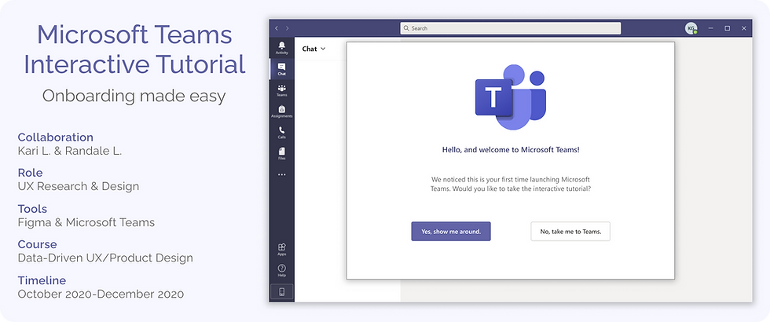Select the Chat icon in sidebar
The height and width of the screenshot is (322, 770).
pyautogui.click(x=282, y=69)
